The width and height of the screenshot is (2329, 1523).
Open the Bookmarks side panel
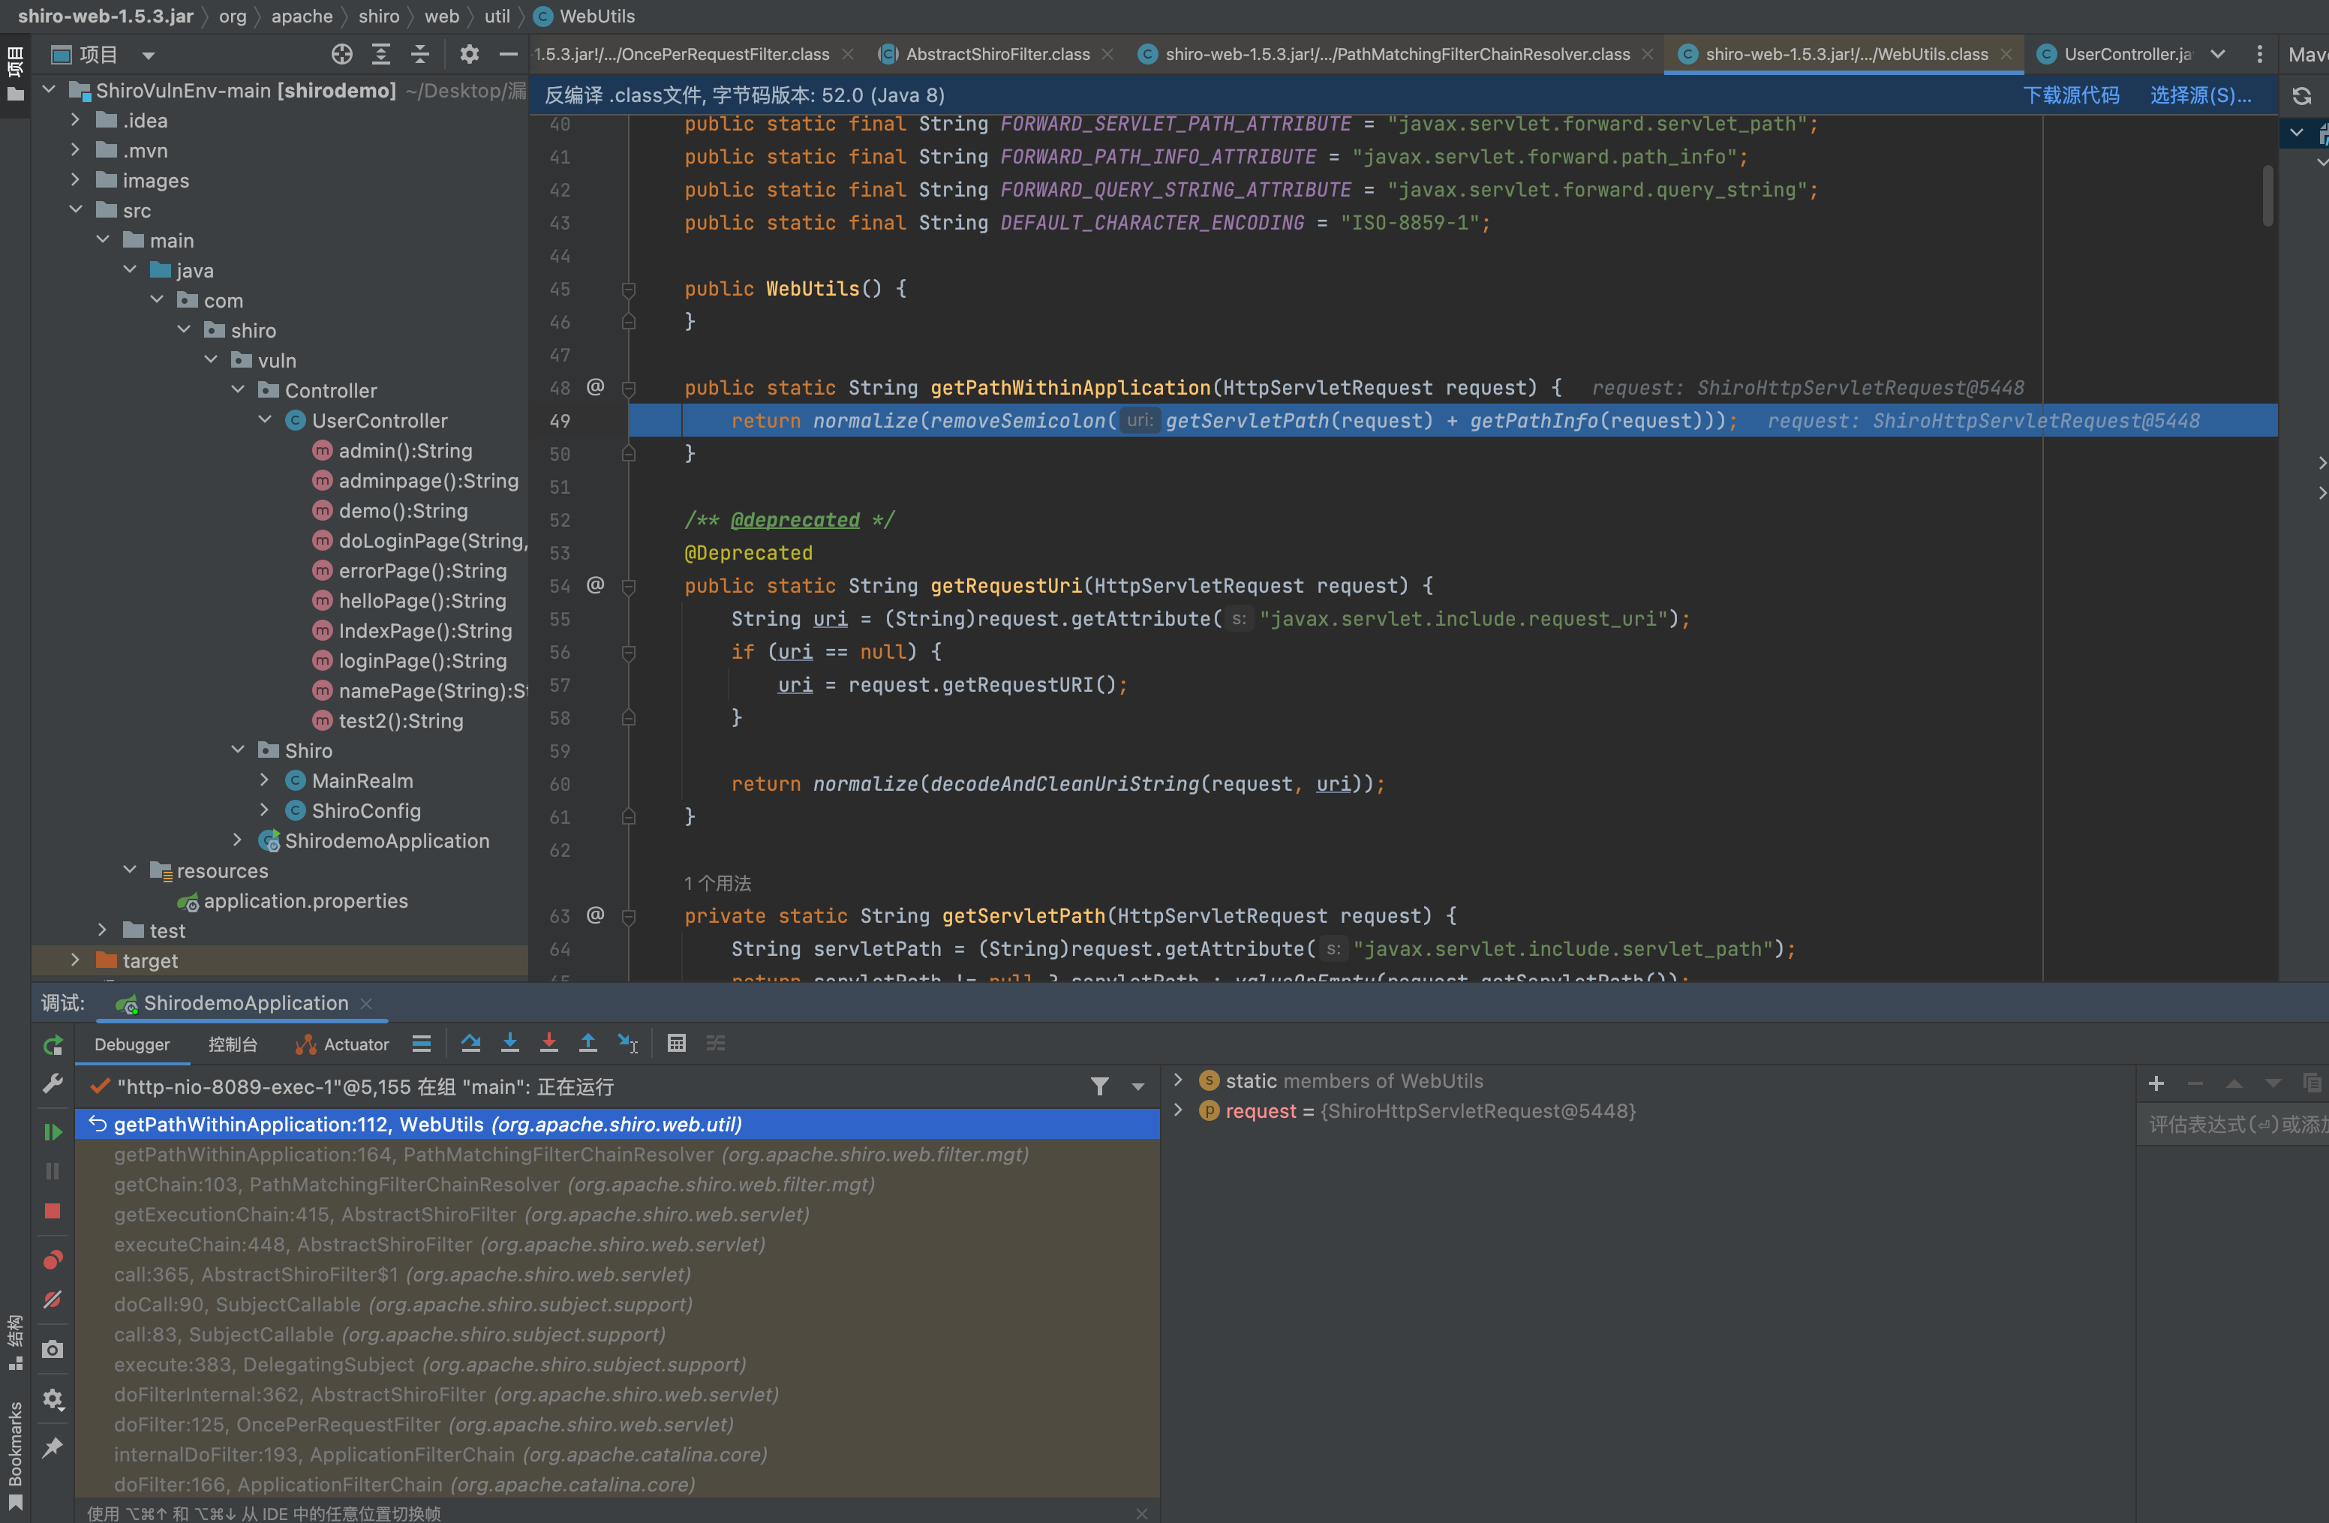click(15, 1458)
